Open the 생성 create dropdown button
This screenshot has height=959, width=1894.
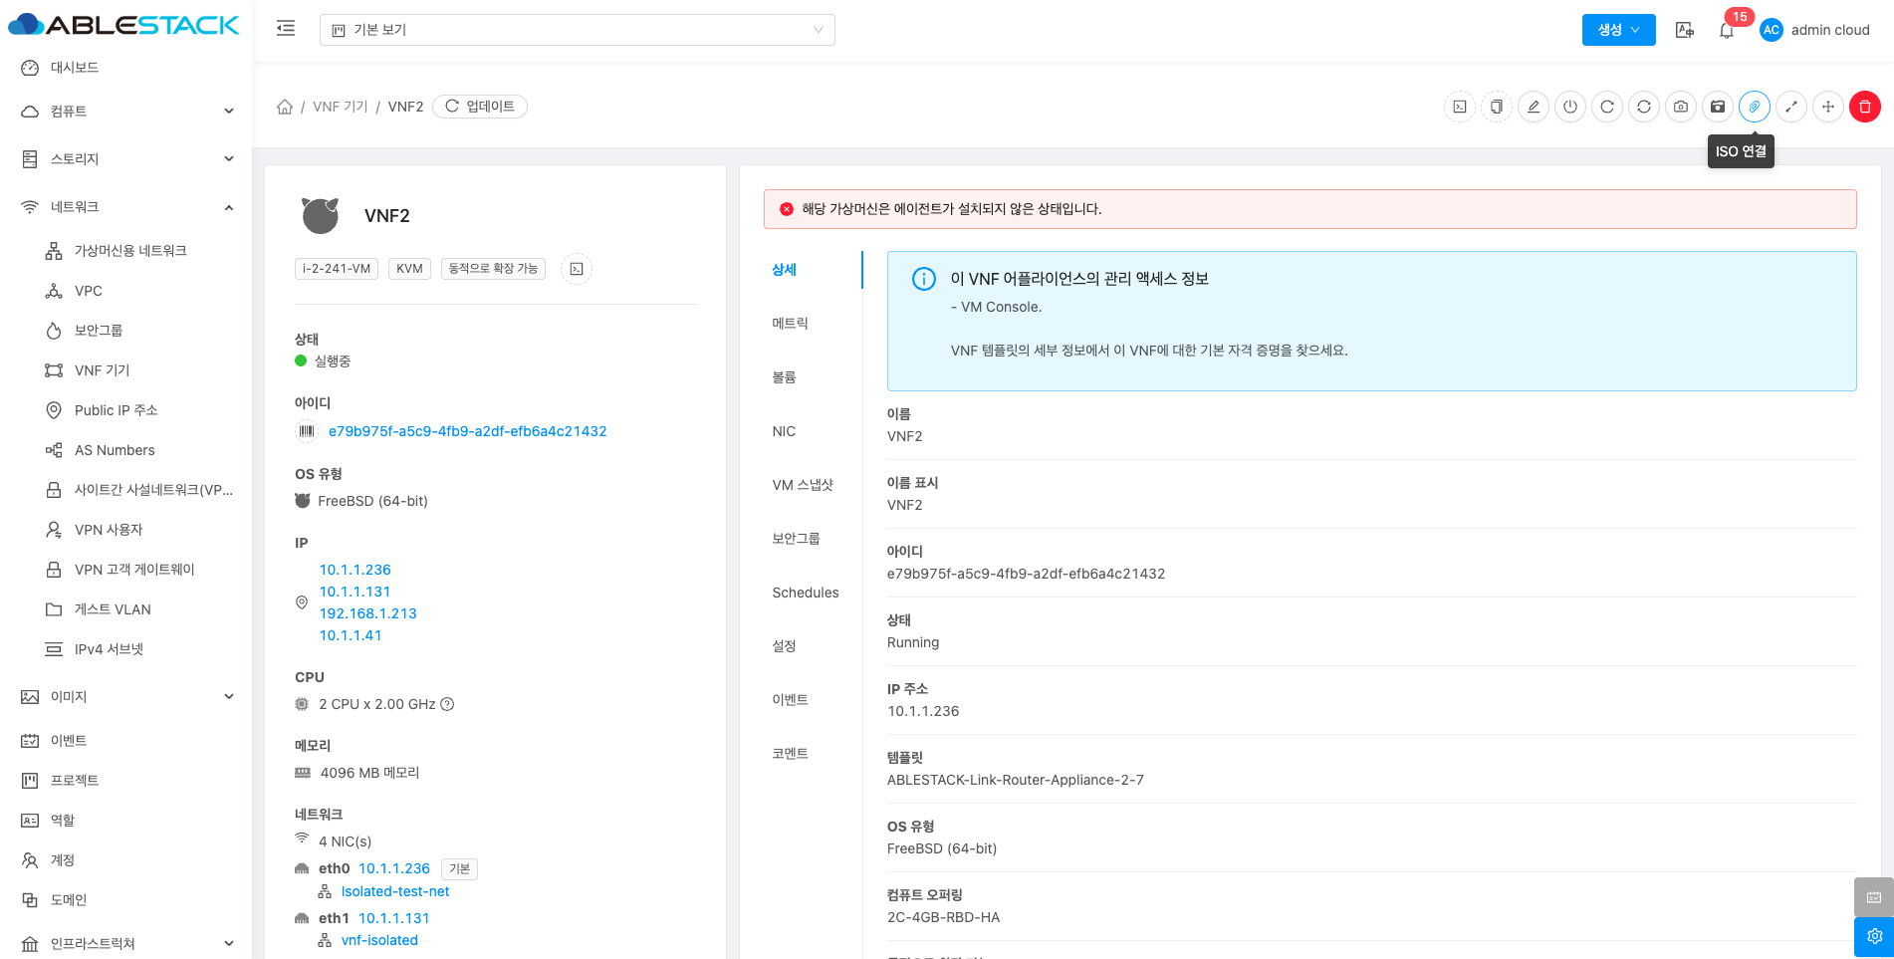coord(1617,30)
